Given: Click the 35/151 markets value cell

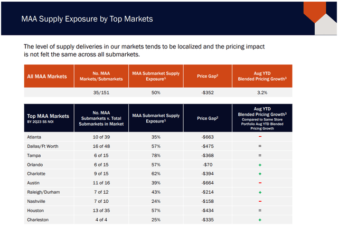Looking at the screenshot, I should tap(100, 93).
